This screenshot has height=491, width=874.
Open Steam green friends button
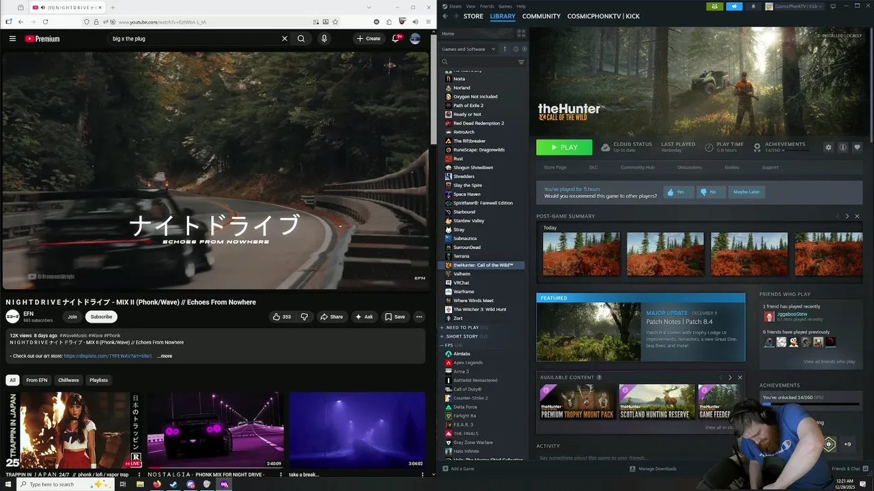(714, 6)
